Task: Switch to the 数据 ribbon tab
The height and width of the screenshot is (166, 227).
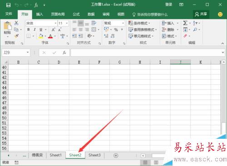Action: [x=91, y=14]
